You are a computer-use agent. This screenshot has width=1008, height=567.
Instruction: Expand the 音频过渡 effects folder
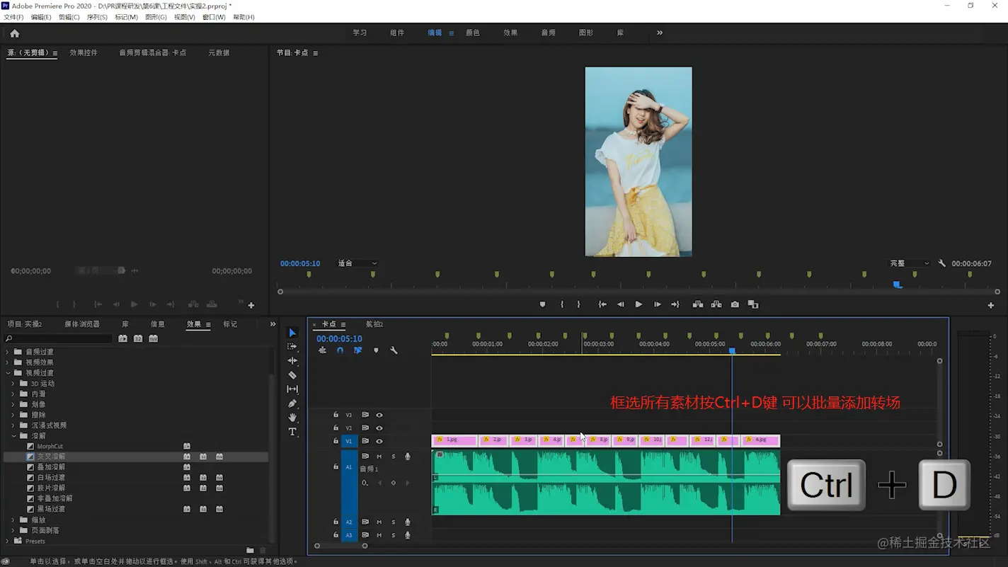coord(8,352)
